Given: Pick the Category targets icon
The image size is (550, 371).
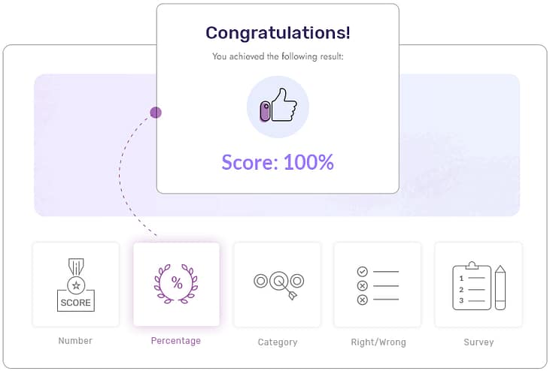Looking at the screenshot, I should [278, 284].
